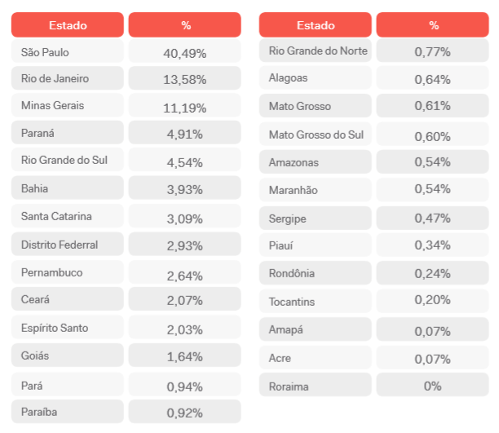Select the 40,49% percentage cell
This screenshot has height=433, width=499.
[x=184, y=51]
